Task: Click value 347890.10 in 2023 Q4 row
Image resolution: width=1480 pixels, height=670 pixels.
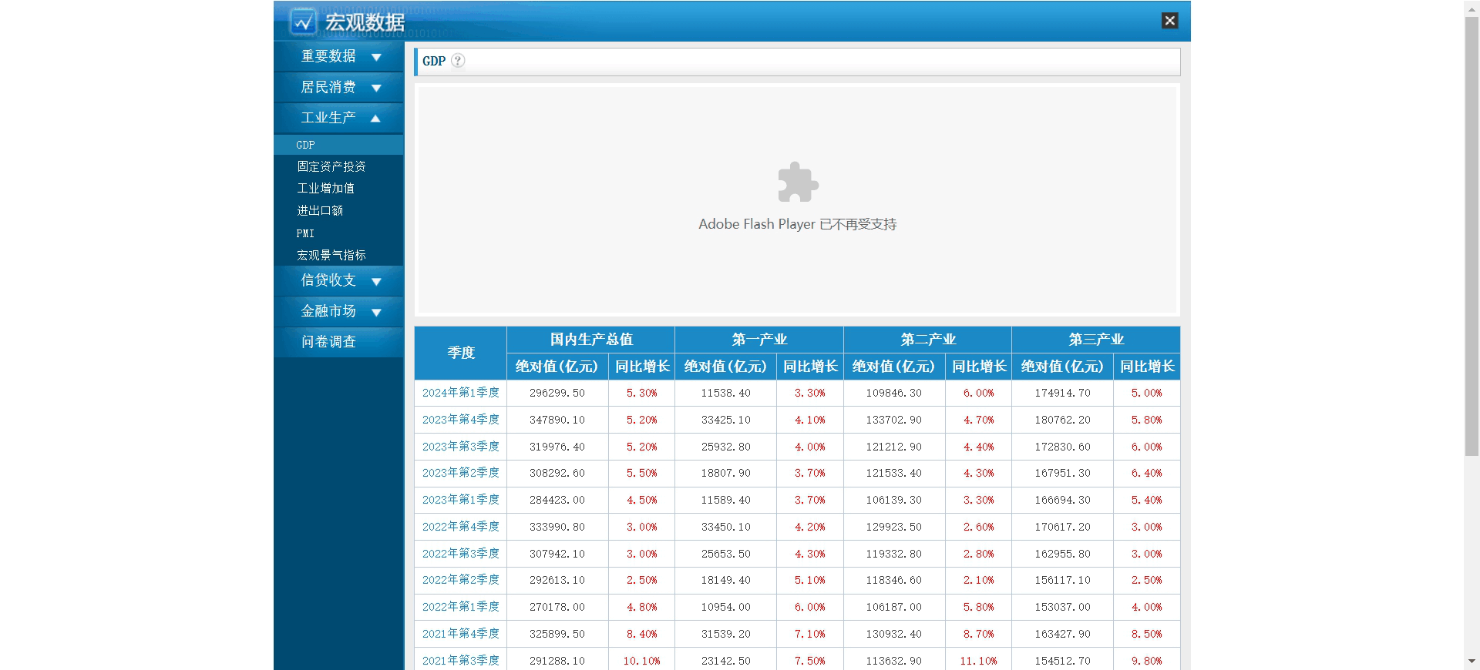Action: click(557, 420)
